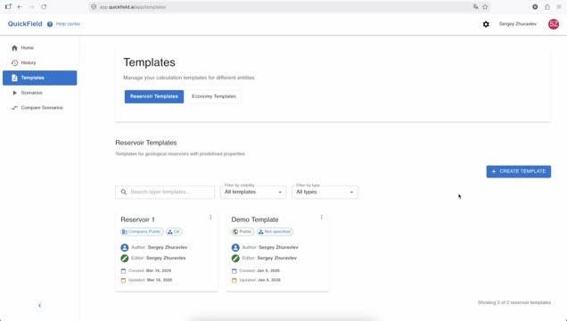The image size is (567, 321).
Task: Click the Templates document icon
Action: coord(14,78)
